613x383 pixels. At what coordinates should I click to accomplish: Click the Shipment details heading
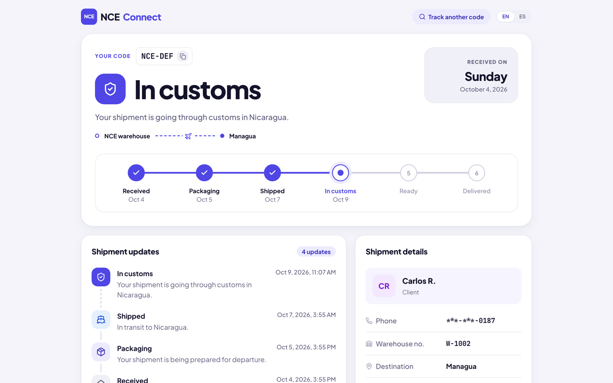(x=397, y=252)
